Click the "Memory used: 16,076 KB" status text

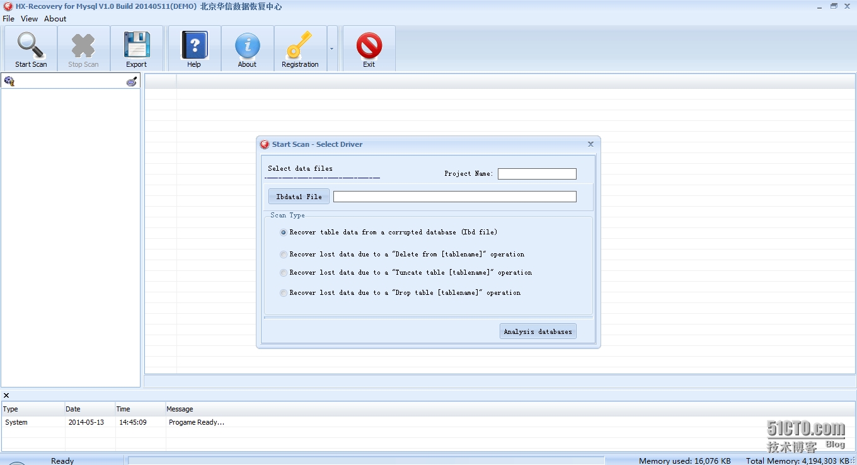685,461
